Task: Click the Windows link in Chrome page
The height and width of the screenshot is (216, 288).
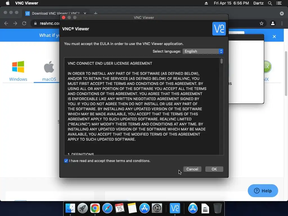Action: (x=18, y=79)
